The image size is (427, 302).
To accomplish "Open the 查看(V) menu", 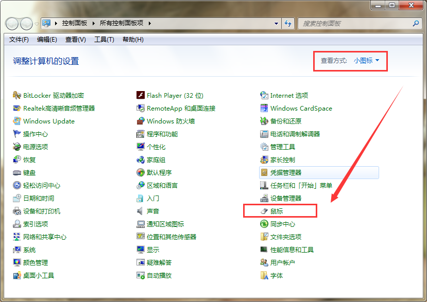I will 76,40.
